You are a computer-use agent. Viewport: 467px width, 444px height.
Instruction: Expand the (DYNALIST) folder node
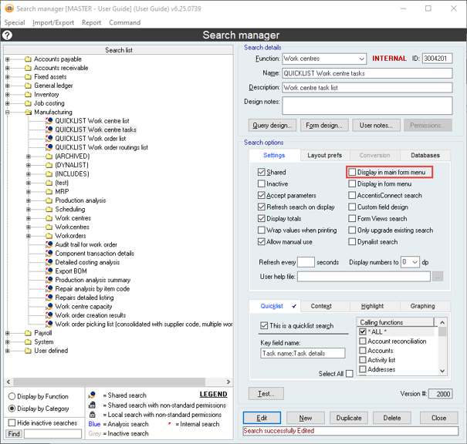click(29, 165)
